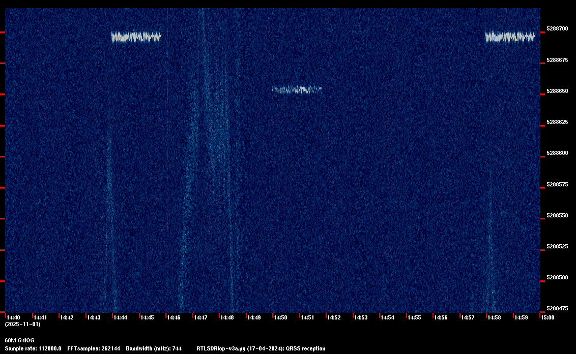The width and height of the screenshot is (576, 354).
Task: Click the Sample rate: 112800.0 text
Action: pos(33,348)
